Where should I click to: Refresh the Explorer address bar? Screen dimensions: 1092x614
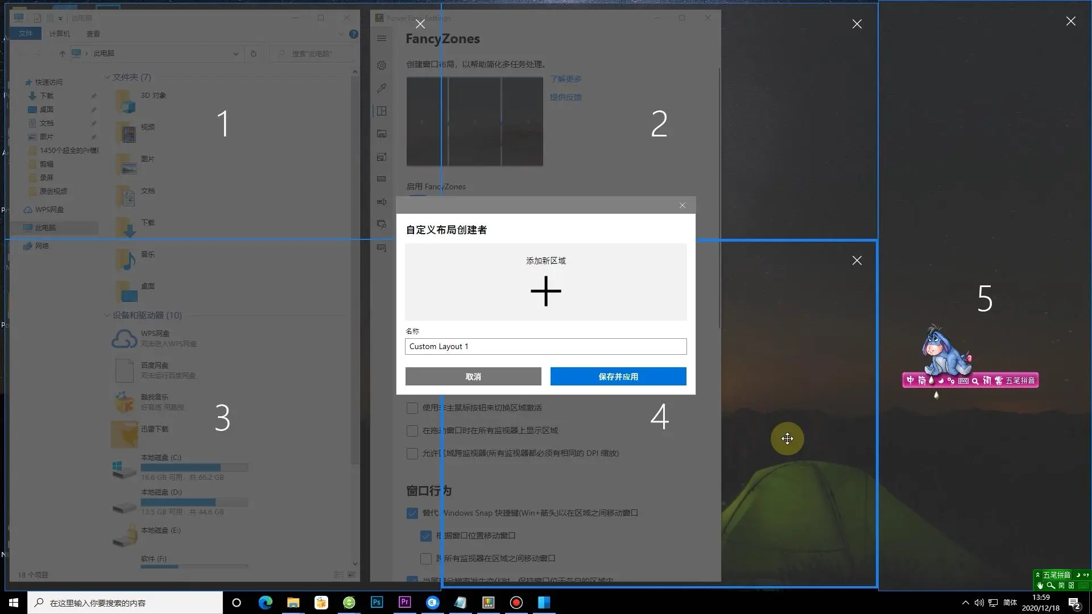click(254, 53)
